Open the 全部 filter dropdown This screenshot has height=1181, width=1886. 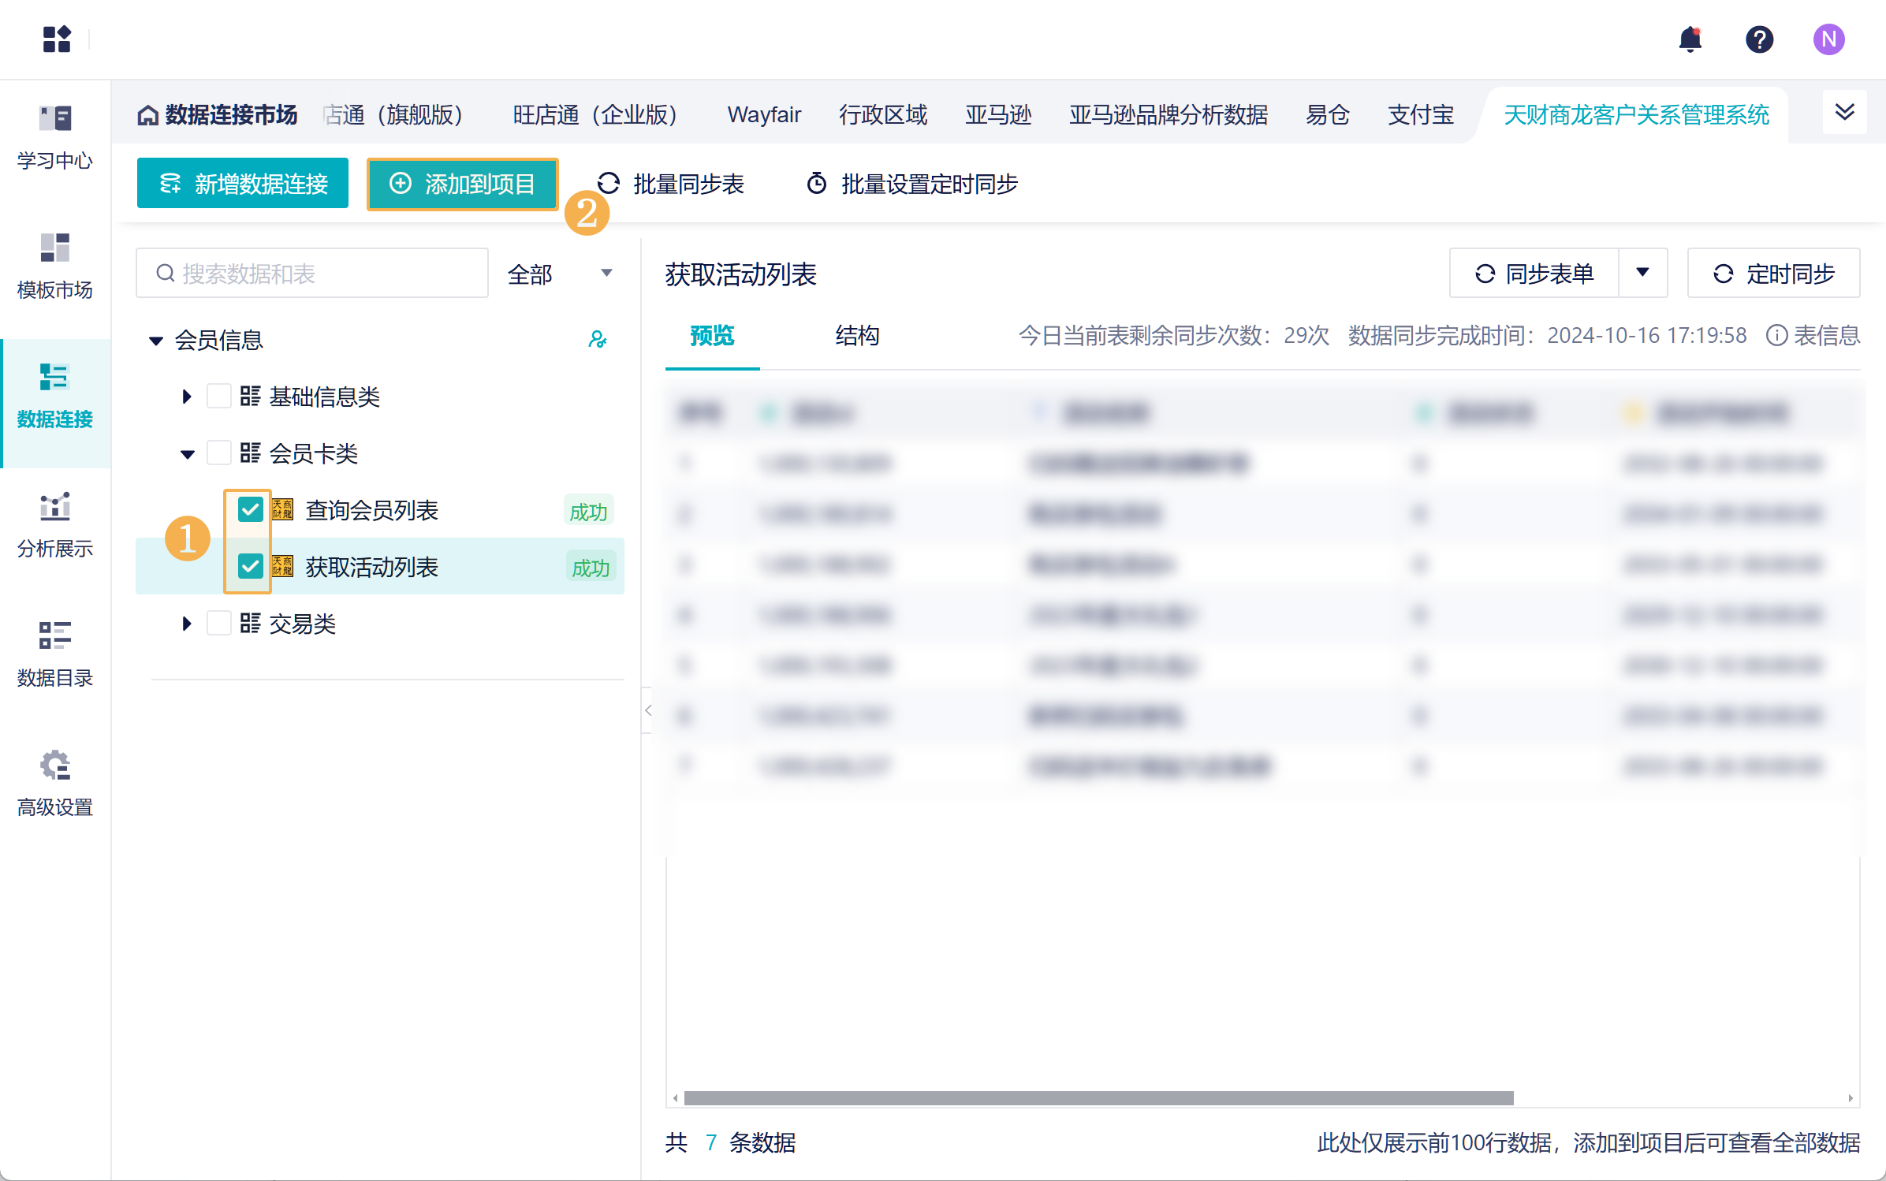(x=560, y=274)
